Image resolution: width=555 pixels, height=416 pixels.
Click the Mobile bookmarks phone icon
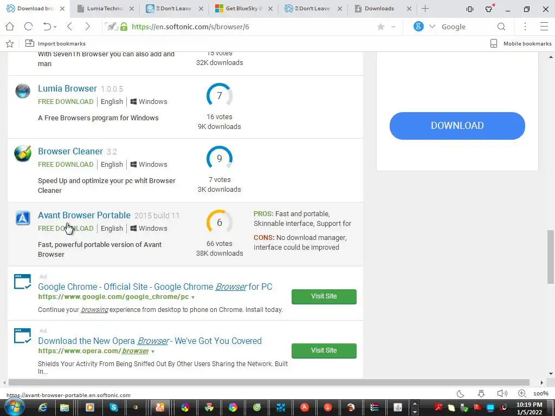tap(494, 43)
